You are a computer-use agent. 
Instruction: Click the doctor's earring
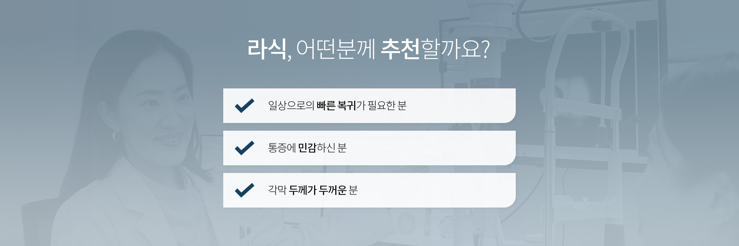pos(115,136)
